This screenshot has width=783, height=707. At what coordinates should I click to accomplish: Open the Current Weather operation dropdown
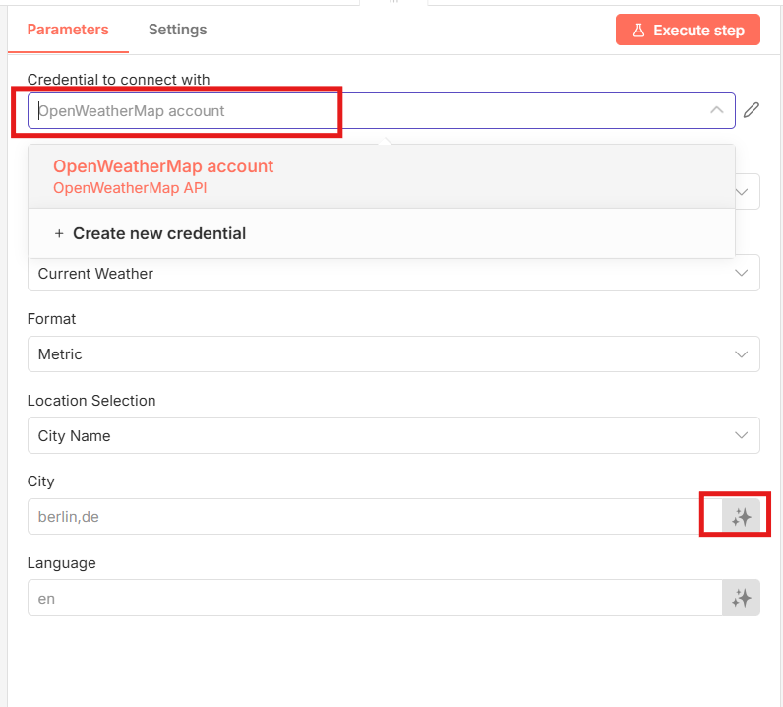393,273
